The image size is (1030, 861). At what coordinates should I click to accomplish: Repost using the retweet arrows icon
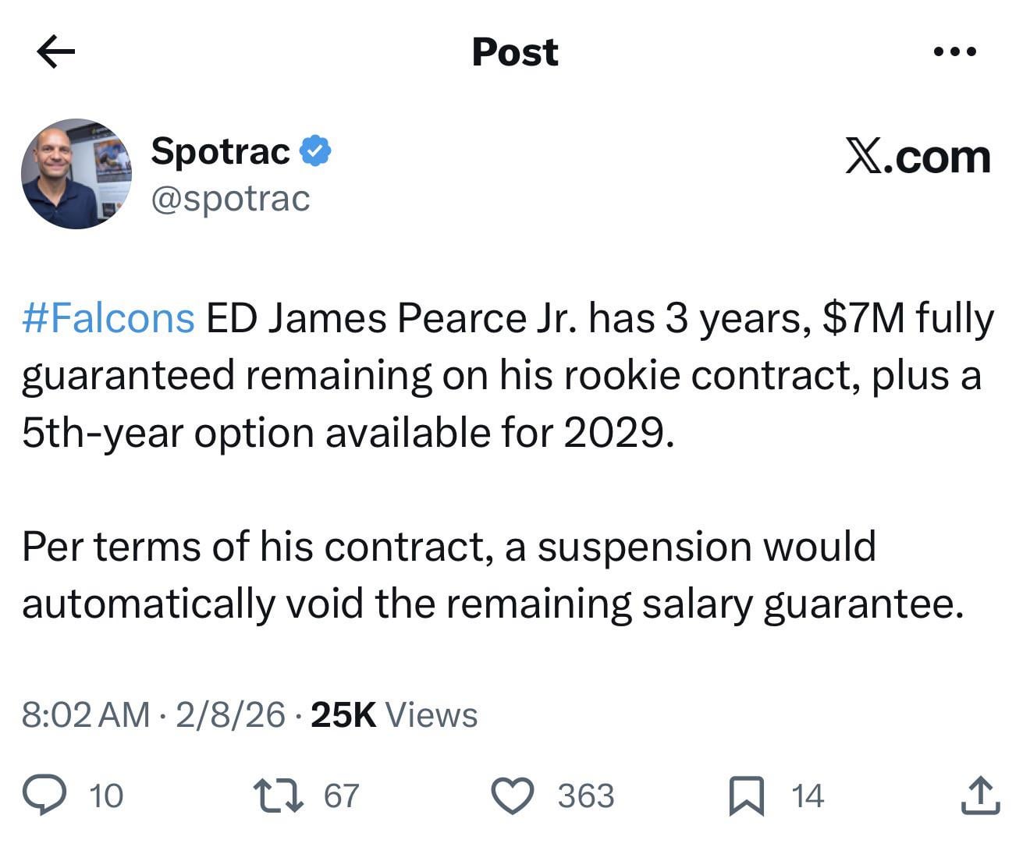[x=279, y=795]
